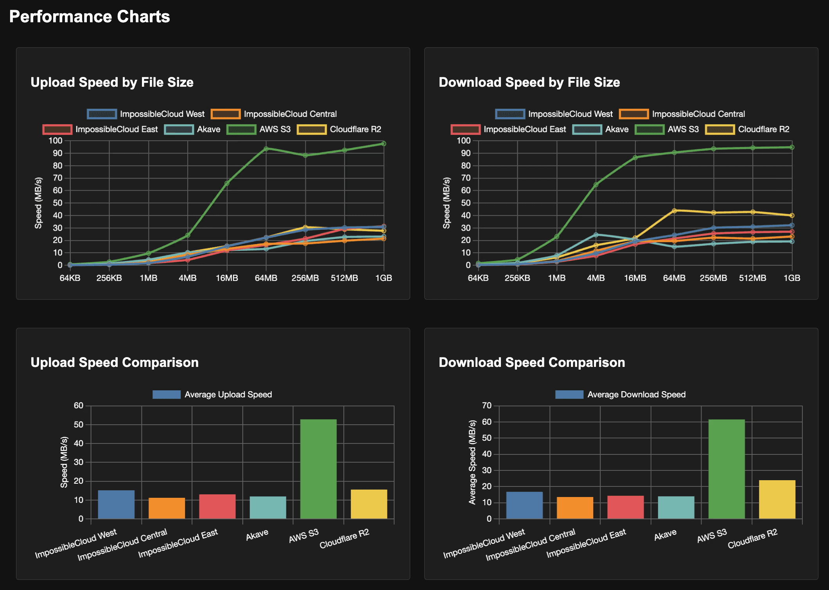This screenshot has height=590, width=829.
Task: Click Cloudflare R2 download data point at 256MB
Action: (x=714, y=213)
